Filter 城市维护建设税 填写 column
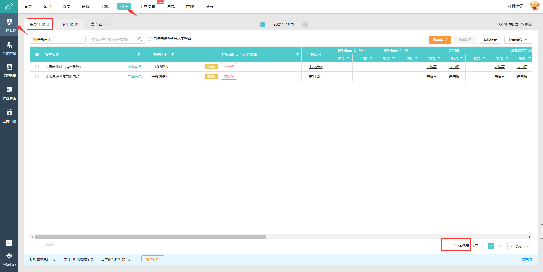Viewport: 543px width, 272px height. point(507,58)
